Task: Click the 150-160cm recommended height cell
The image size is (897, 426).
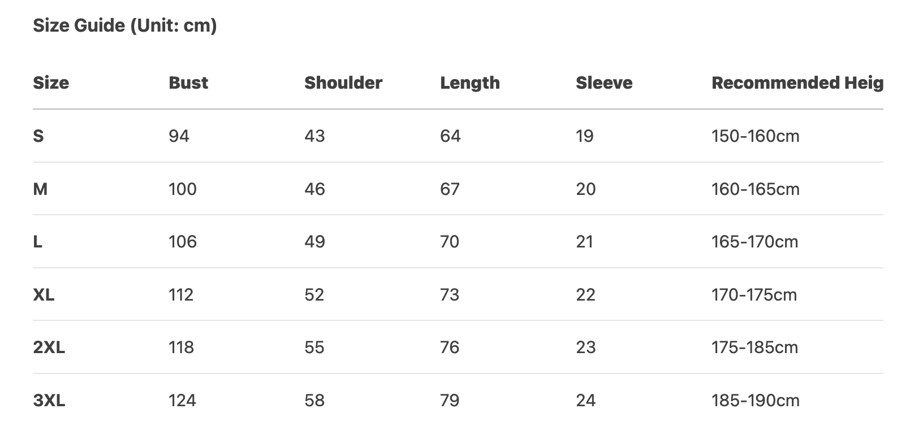Action: click(755, 136)
